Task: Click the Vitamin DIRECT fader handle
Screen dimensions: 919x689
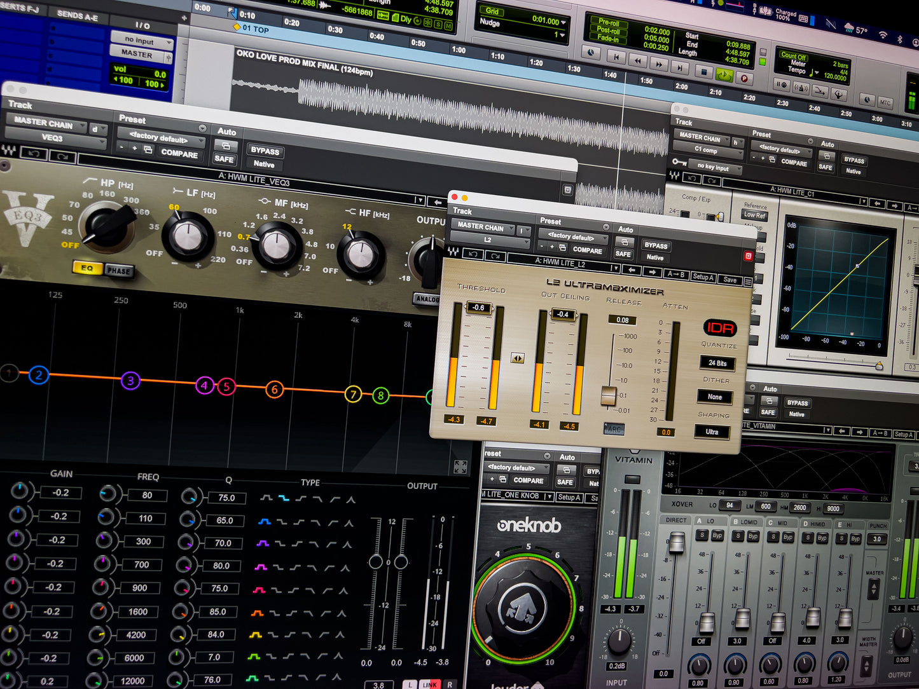Action: click(x=676, y=542)
